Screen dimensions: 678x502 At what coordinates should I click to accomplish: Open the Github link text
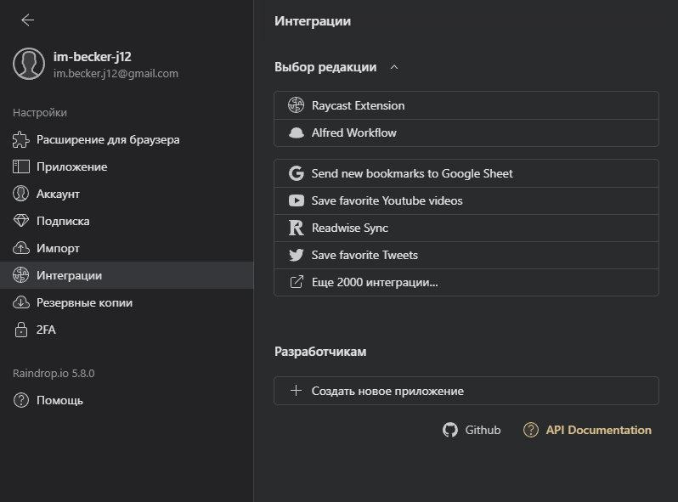[483, 430]
